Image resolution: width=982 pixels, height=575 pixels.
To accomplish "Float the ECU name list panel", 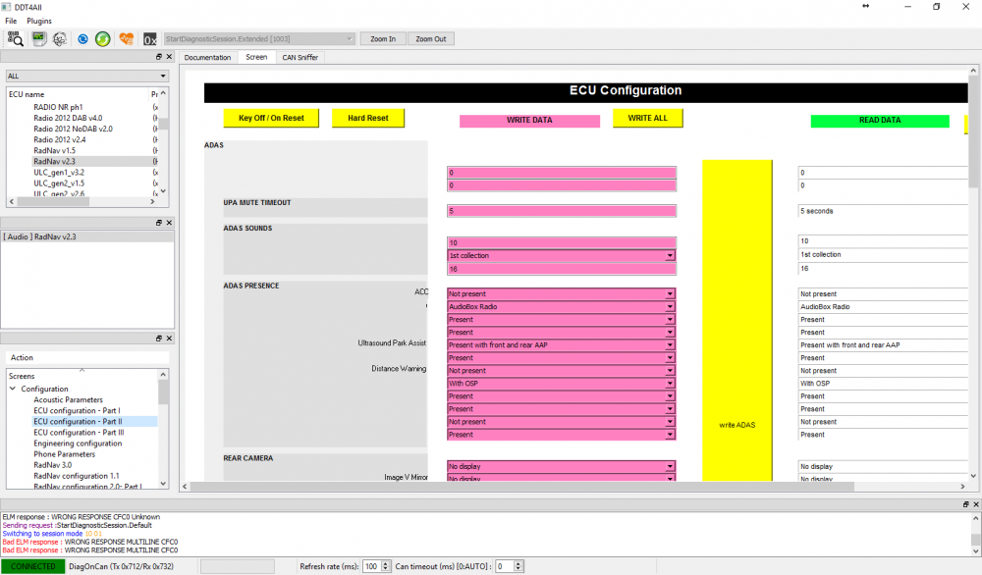I will [159, 57].
